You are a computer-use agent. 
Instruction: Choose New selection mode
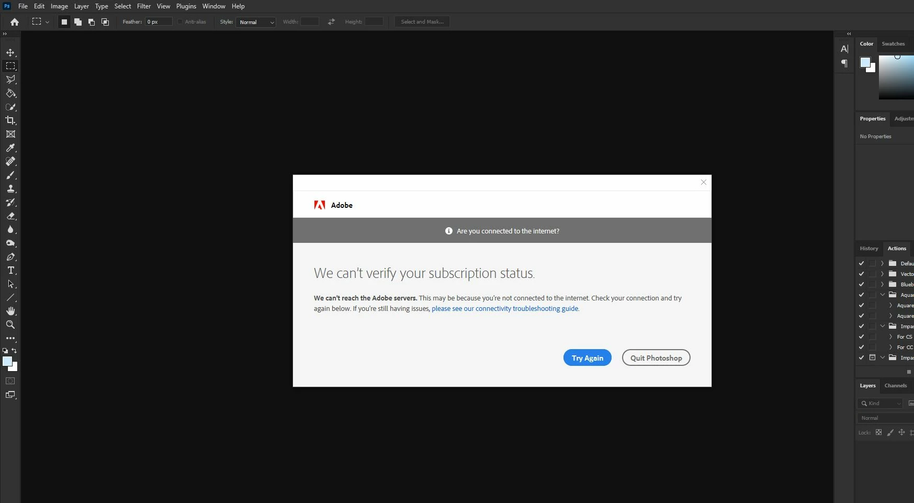point(64,22)
